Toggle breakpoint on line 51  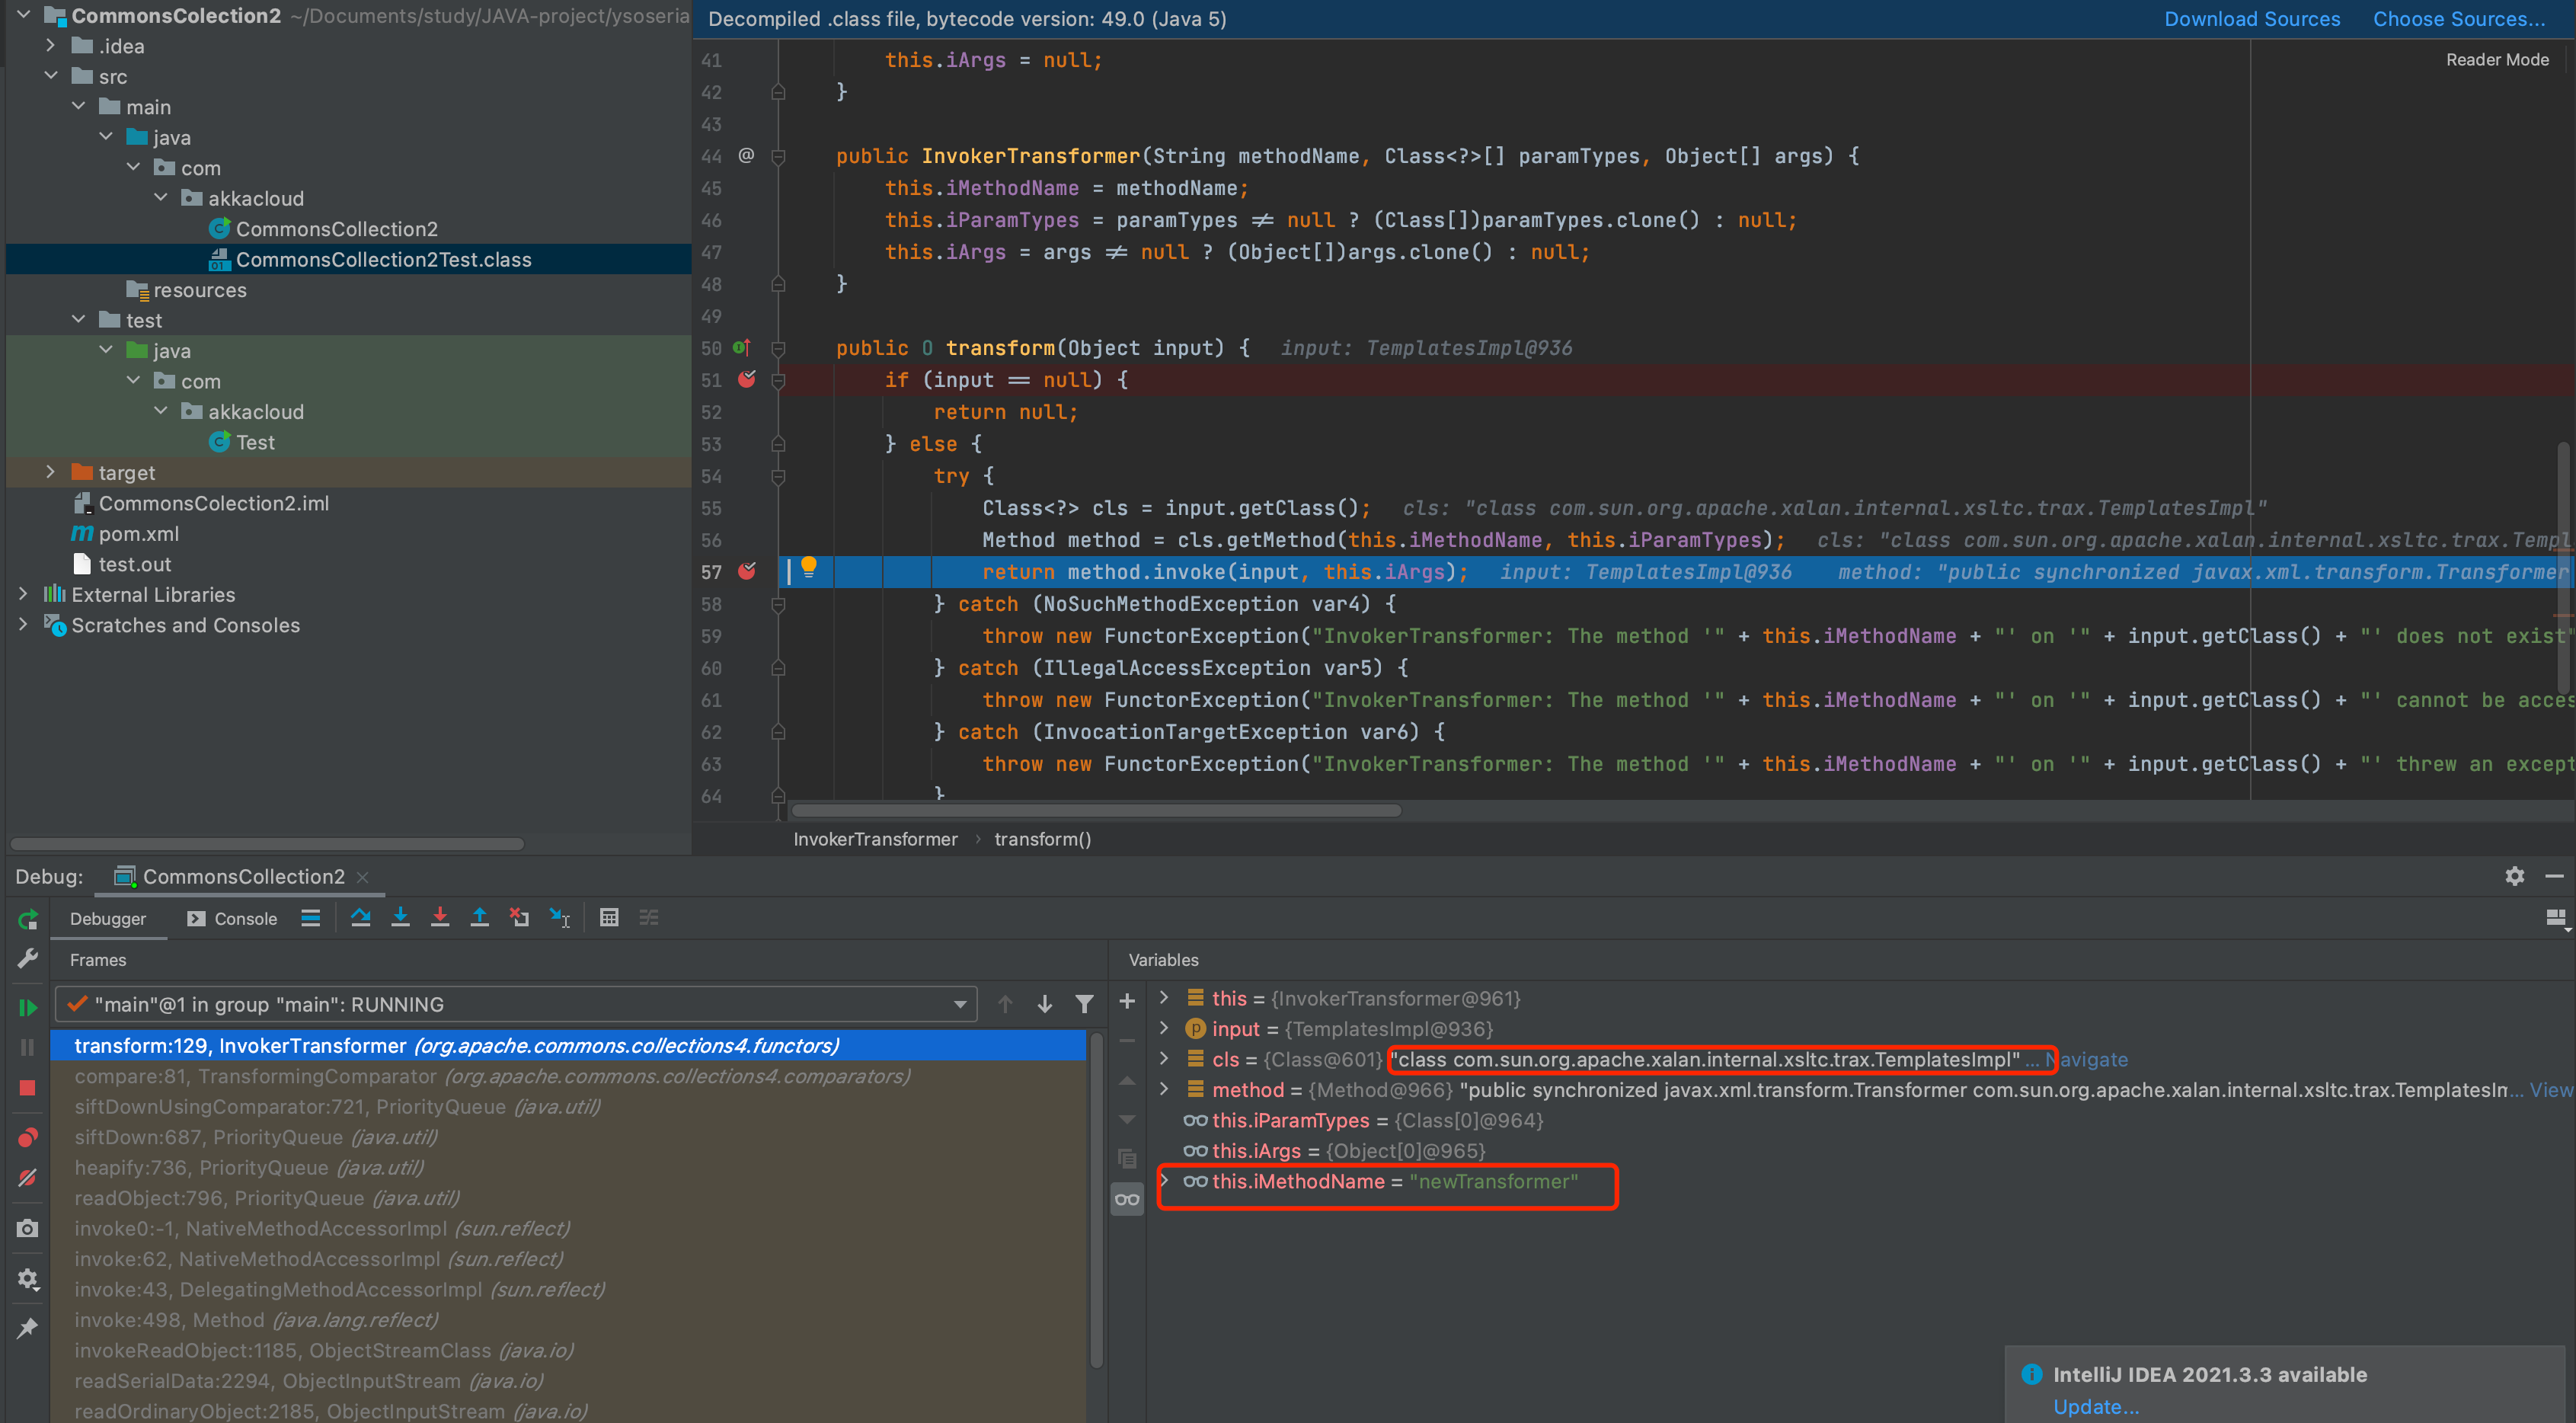[x=747, y=379]
